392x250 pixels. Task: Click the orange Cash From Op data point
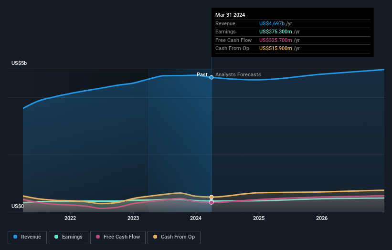coord(212,197)
